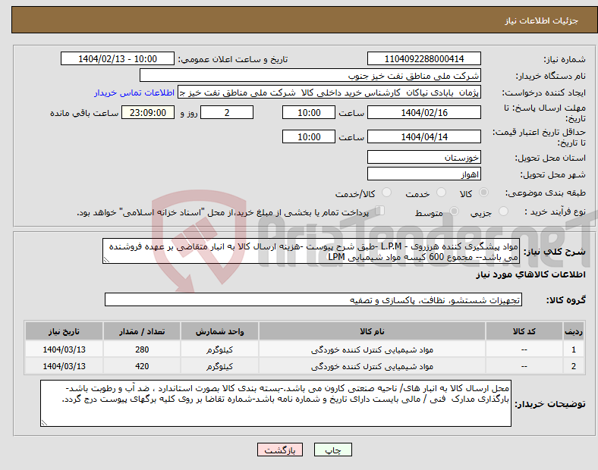
Task: Click the request creator field پژمان بابادی
Action: (x=329, y=92)
